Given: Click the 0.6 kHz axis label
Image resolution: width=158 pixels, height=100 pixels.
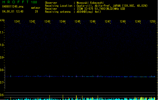Looking at the screenshot, I should tap(2, 95).
